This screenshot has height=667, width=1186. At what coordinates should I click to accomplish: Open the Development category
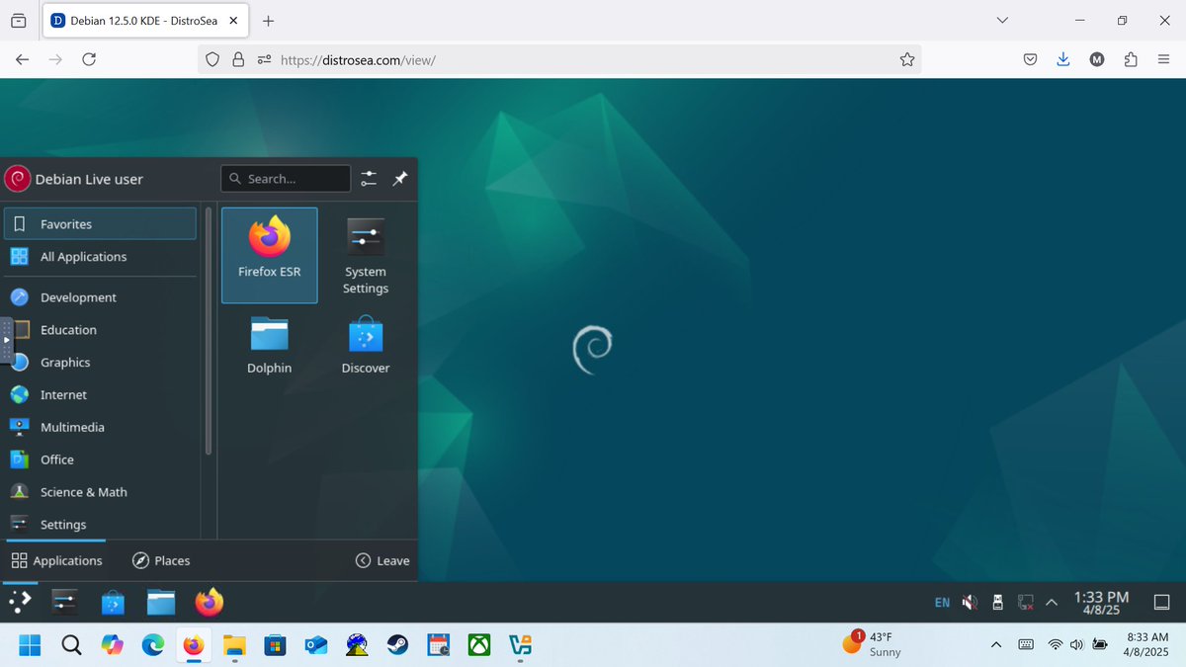101,297
